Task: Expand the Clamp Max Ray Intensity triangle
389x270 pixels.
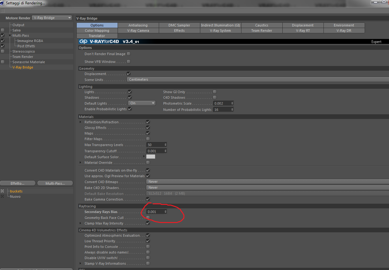Action: (80, 223)
